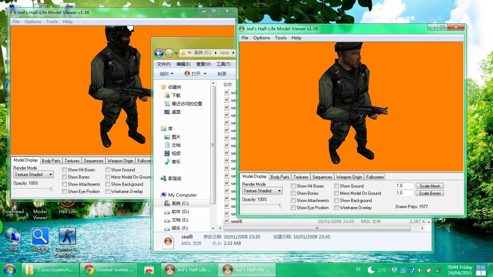Click Back arrow in Explorer window
This screenshot has width=493, height=277.
(x=159, y=53)
